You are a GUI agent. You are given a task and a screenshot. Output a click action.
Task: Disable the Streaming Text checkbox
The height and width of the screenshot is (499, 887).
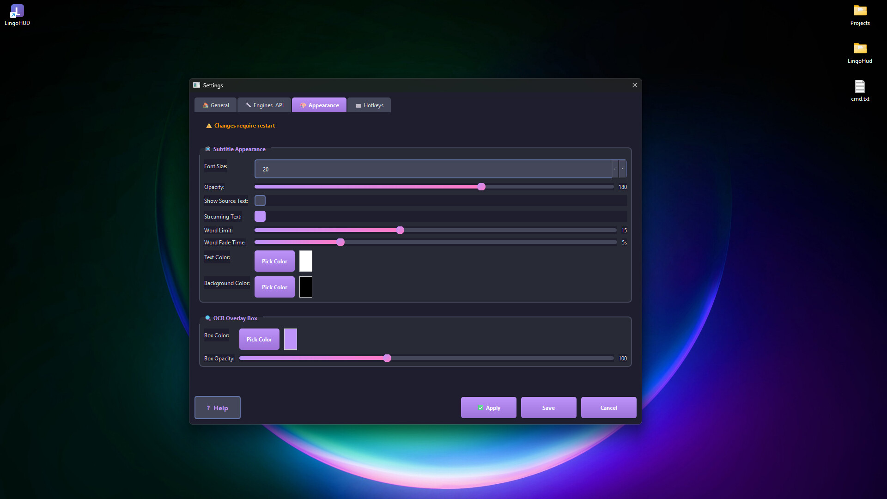[x=260, y=216]
